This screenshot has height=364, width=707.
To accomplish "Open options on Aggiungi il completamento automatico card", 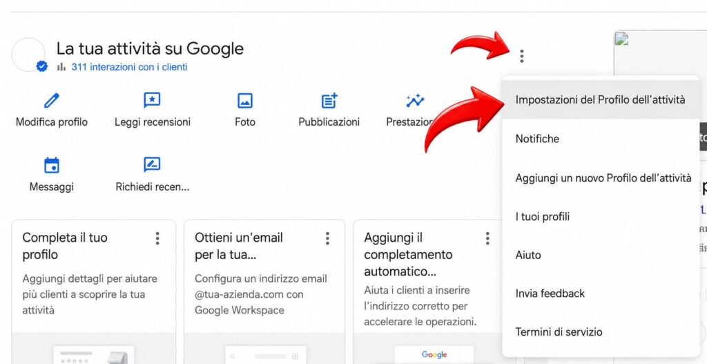I will pos(487,238).
